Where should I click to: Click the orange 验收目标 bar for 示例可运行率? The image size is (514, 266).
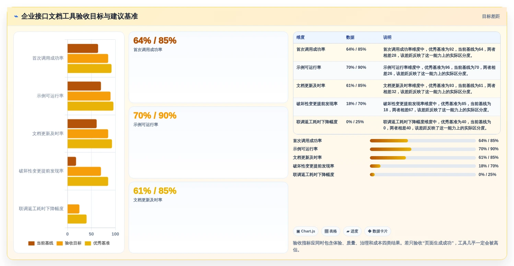(x=89, y=96)
